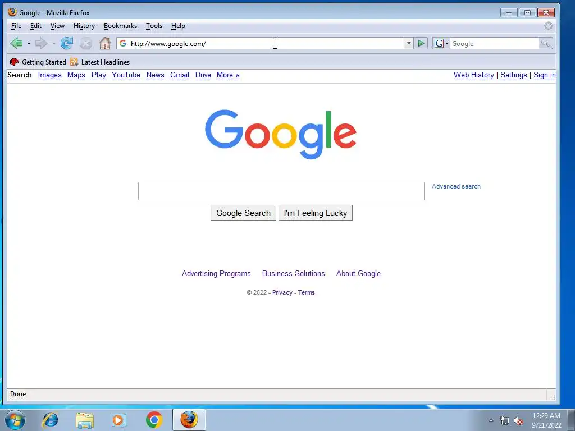
Task: Click the muted volume tray icon
Action: click(x=518, y=420)
